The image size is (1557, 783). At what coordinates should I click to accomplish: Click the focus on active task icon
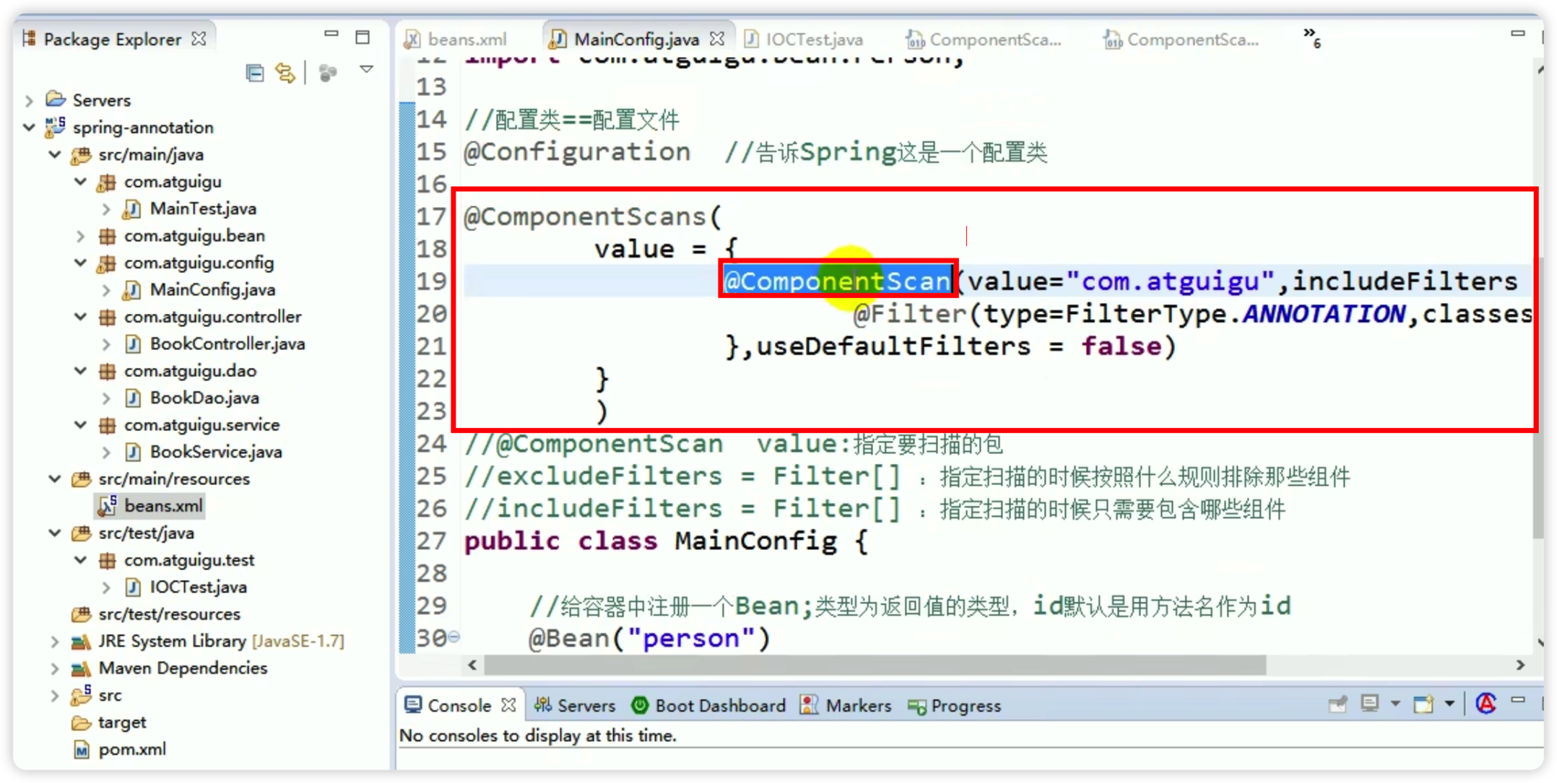328,72
